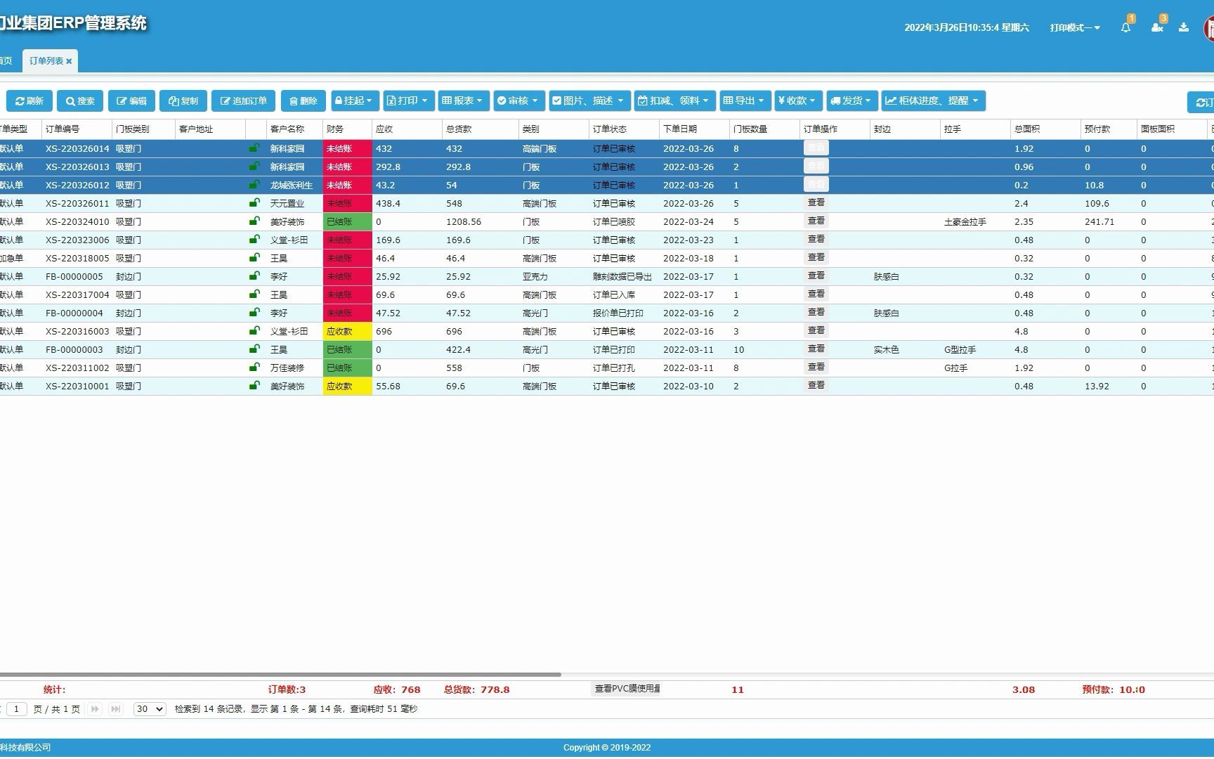The height and width of the screenshot is (759, 1214).
Task: Go to next page arrow icon
Action: pyautogui.click(x=95, y=709)
